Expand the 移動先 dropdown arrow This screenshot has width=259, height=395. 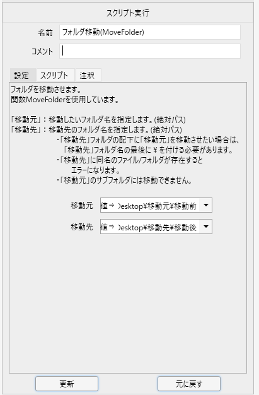(206, 227)
